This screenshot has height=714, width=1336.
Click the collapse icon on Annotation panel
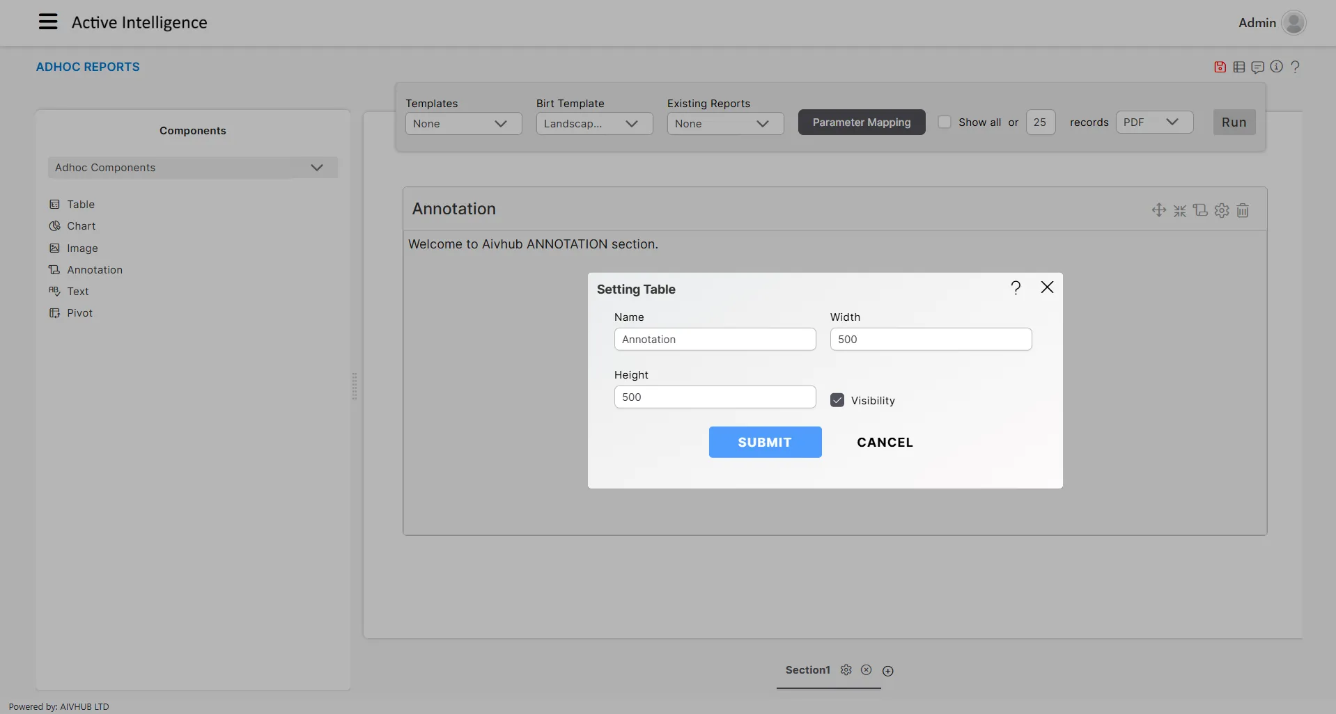pyautogui.click(x=1179, y=210)
